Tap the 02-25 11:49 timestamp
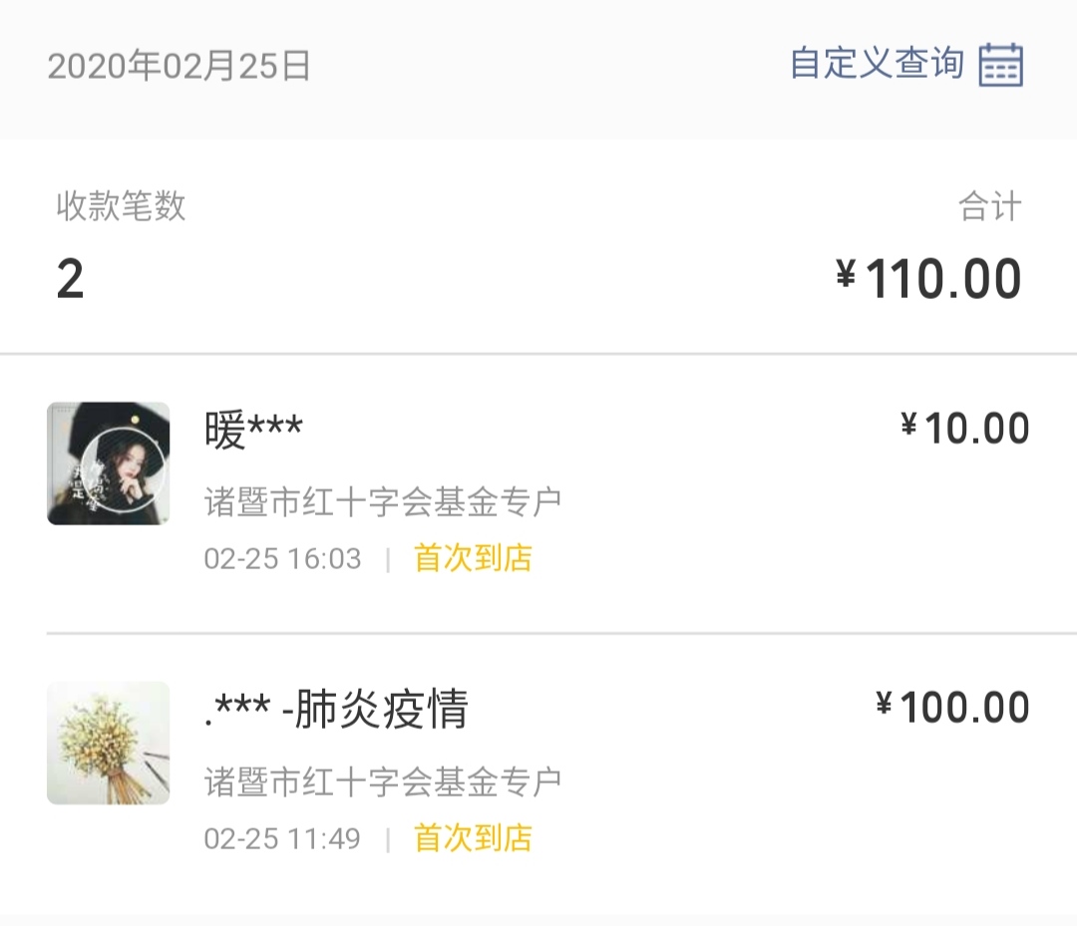Viewport: 1077px width, 926px height. [x=282, y=838]
